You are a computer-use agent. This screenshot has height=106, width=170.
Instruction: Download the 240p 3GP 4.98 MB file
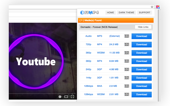pyautogui.click(x=142, y=69)
